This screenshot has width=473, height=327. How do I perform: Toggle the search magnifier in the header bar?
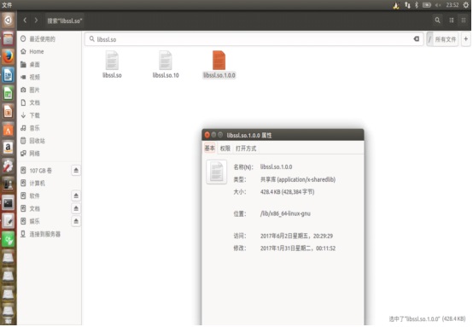[437, 20]
